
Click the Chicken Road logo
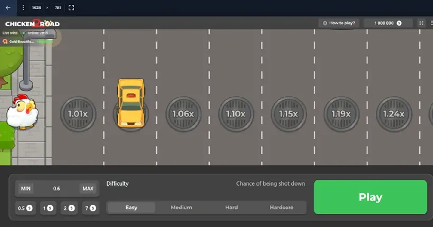pos(32,24)
